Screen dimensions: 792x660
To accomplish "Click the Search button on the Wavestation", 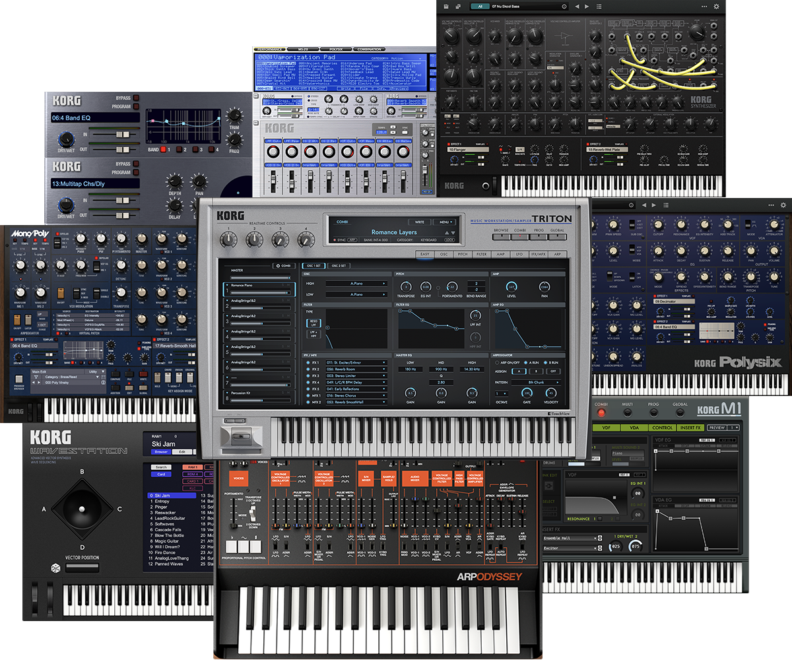I will click(162, 467).
